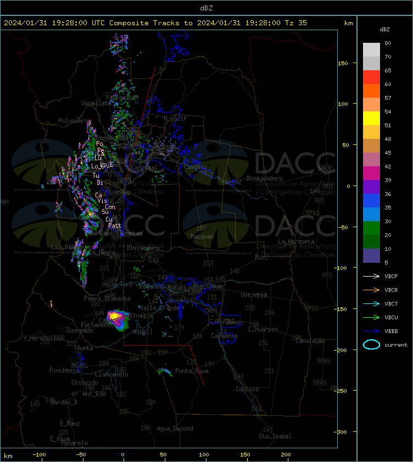The width and height of the screenshot is (413, 462).
Task: Click the 'Llancanelo' place label
Action: (111, 374)
